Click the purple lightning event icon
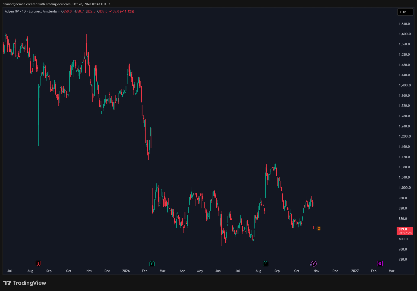 tap(314, 264)
